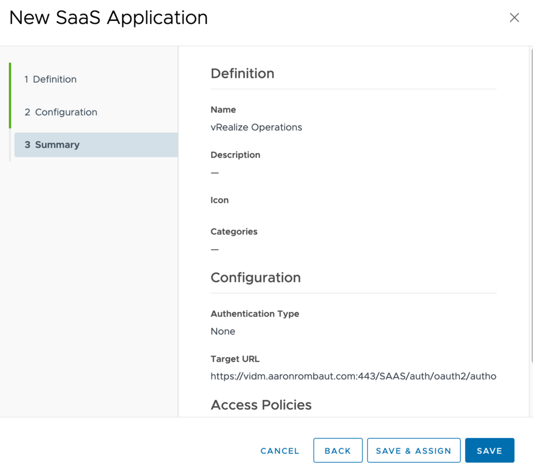Go to the Definition step
Viewport: 533px width, 476px height.
tap(50, 79)
